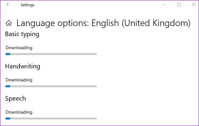Click the Settings window title text
The height and width of the screenshot is (126, 199).
(27, 5)
